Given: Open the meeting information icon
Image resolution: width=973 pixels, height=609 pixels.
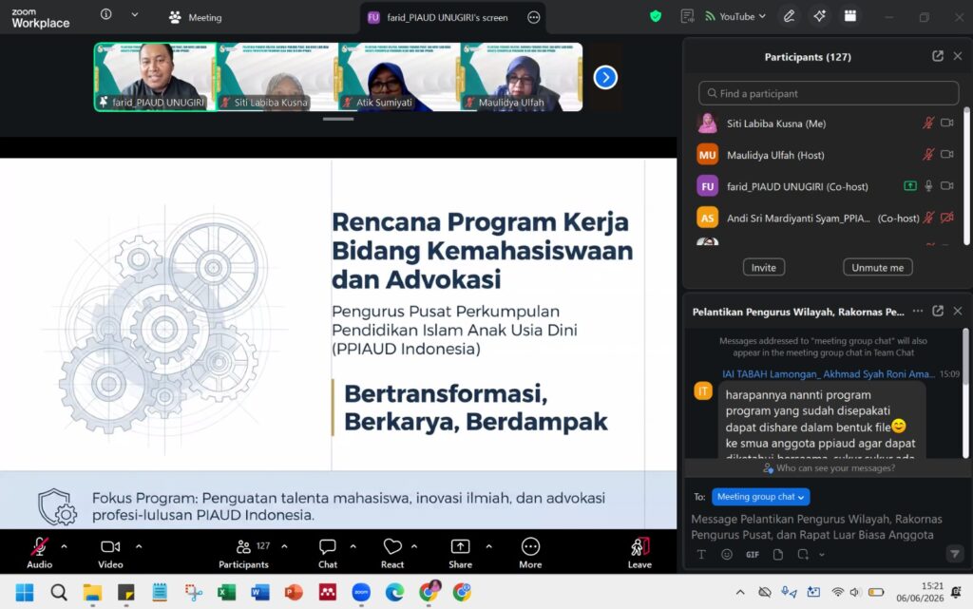Looking at the screenshot, I should click(x=106, y=14).
